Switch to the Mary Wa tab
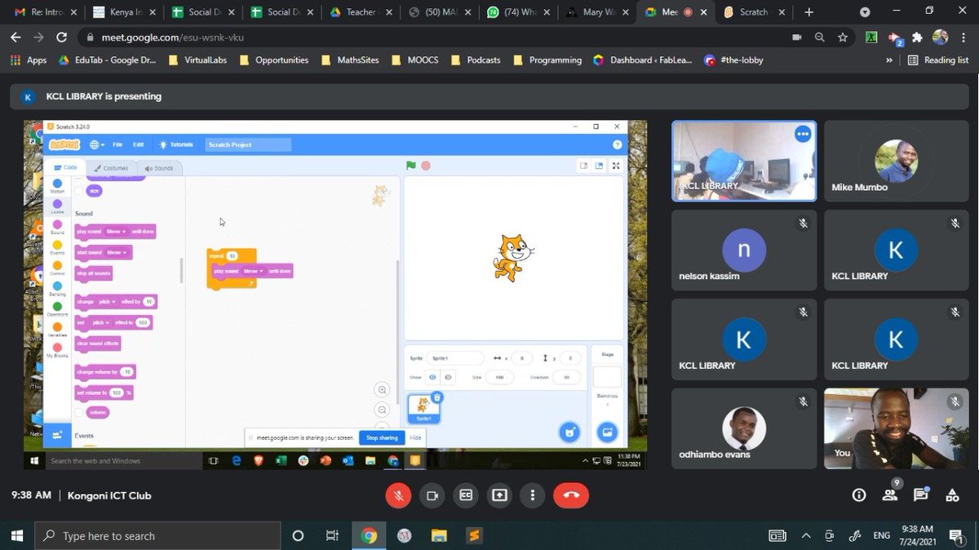The height and width of the screenshot is (550, 979). [x=598, y=12]
